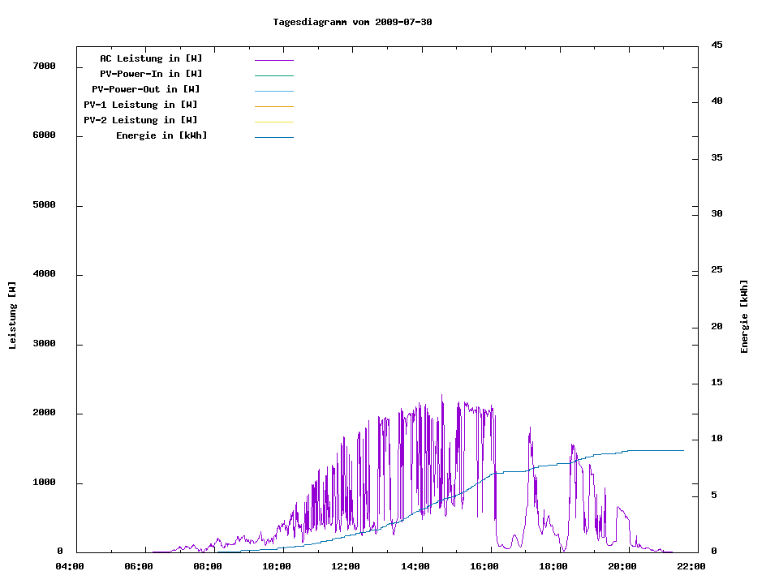Click the 10 tick on the Energie axis
Image resolution: width=779 pixels, height=584 pixels.
717,439
